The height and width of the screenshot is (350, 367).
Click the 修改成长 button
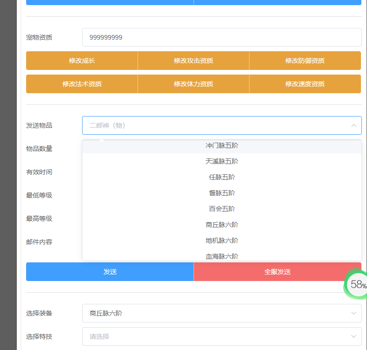click(x=82, y=61)
